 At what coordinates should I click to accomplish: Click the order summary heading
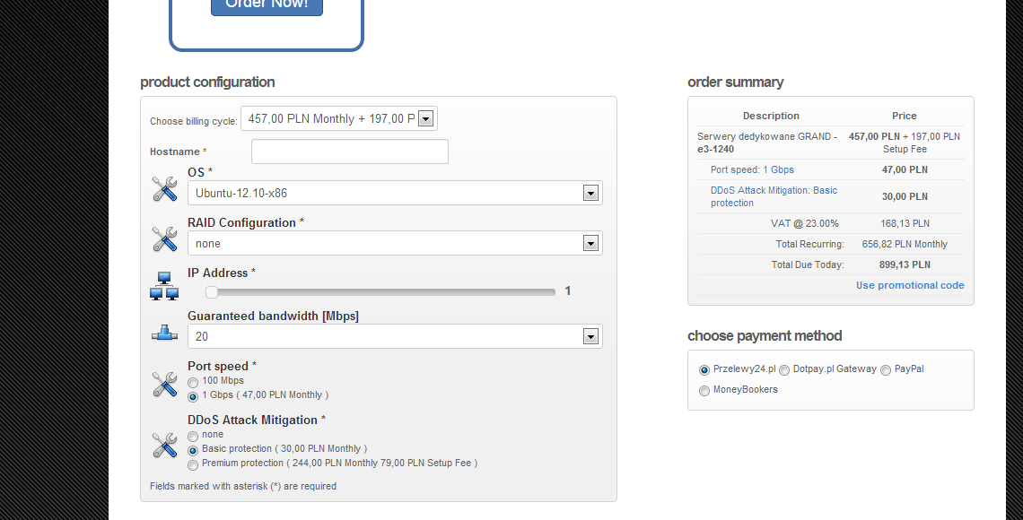point(735,82)
